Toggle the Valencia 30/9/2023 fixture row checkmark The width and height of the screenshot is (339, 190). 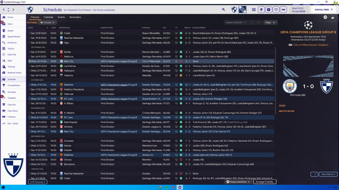[30, 75]
